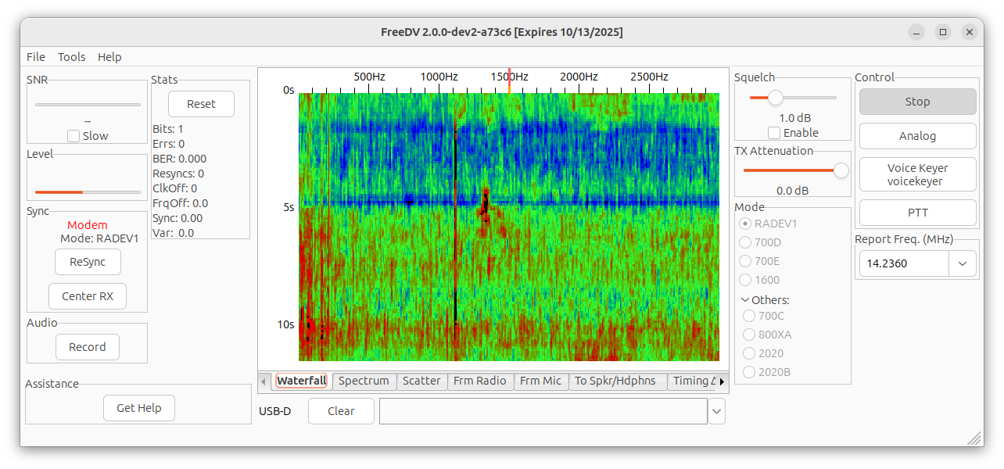Click the received text message field
1004x469 pixels.
(543, 411)
